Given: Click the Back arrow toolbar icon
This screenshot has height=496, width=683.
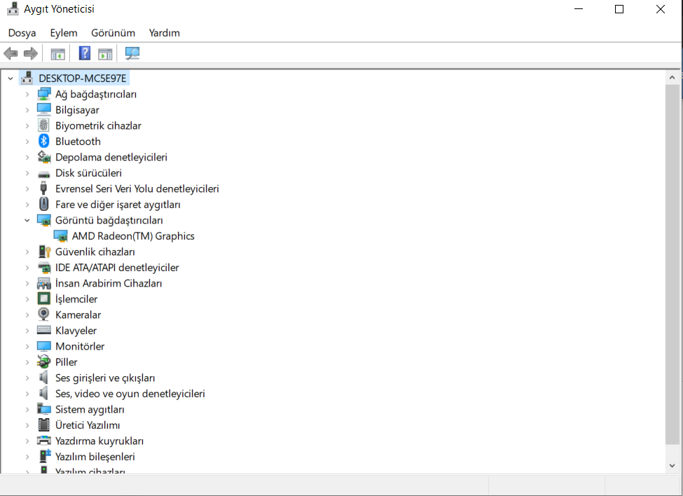Looking at the screenshot, I should (x=11, y=53).
